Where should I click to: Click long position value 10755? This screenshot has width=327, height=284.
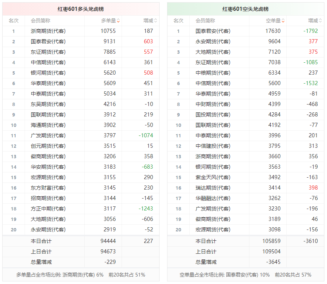(x=108, y=31)
